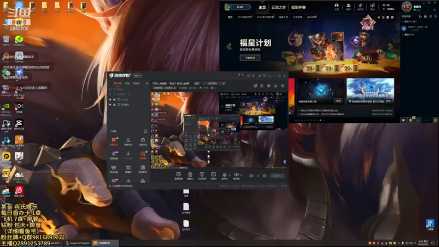Toggle visibility eye of the screen capture source
The width and height of the screenshot is (439, 247).
110,104
